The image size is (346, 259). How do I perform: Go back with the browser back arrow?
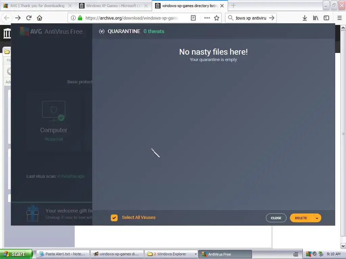[x=7, y=18]
